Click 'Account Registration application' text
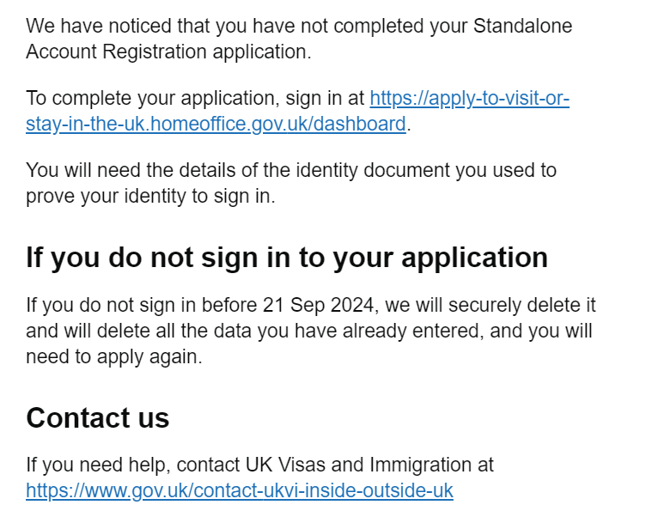Image resolution: width=652 pixels, height=517 pixels. [x=168, y=52]
